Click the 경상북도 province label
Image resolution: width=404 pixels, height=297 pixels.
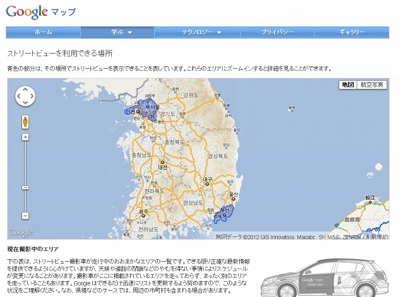[218, 156]
